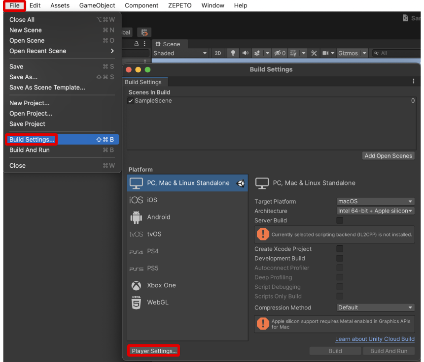Select the tvOS platform icon
The image size is (424, 362).
136,234
